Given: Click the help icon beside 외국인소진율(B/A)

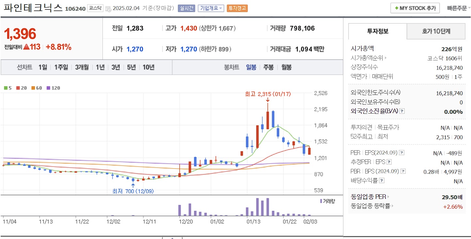Looking at the screenshot, I should tap(402, 111).
